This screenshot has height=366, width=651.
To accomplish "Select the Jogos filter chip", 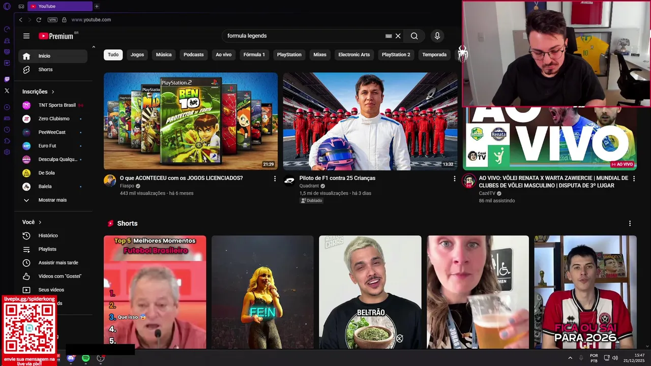I will pyautogui.click(x=137, y=54).
